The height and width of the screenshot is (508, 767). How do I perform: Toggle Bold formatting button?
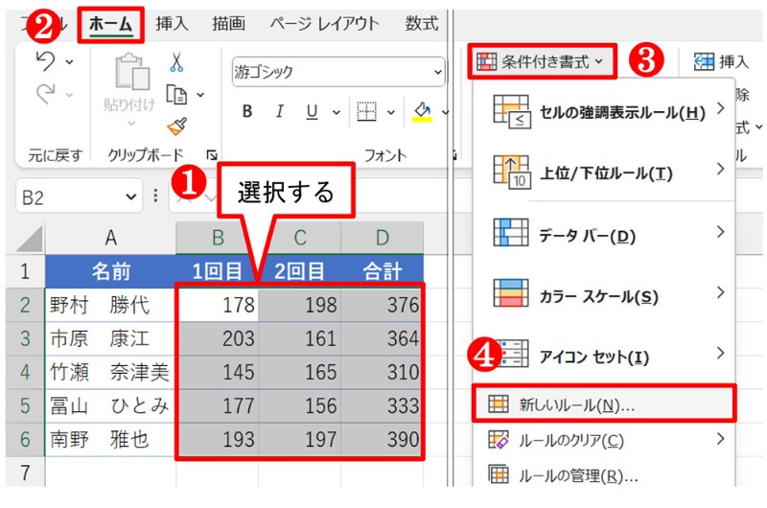(247, 112)
